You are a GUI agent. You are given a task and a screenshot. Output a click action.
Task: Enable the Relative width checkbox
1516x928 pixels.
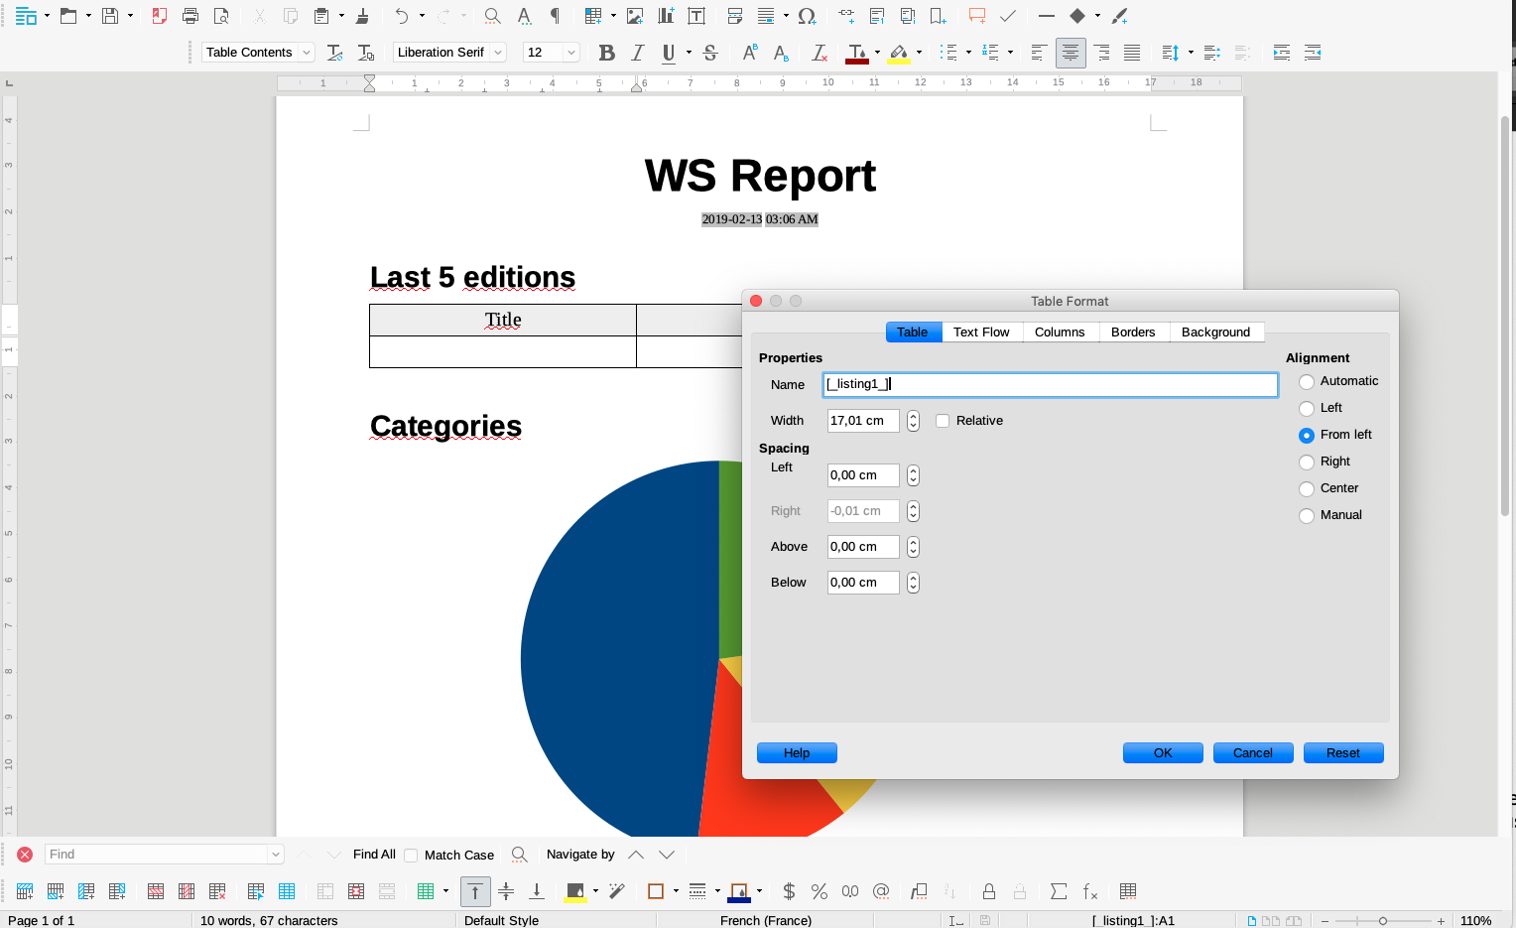pos(943,421)
